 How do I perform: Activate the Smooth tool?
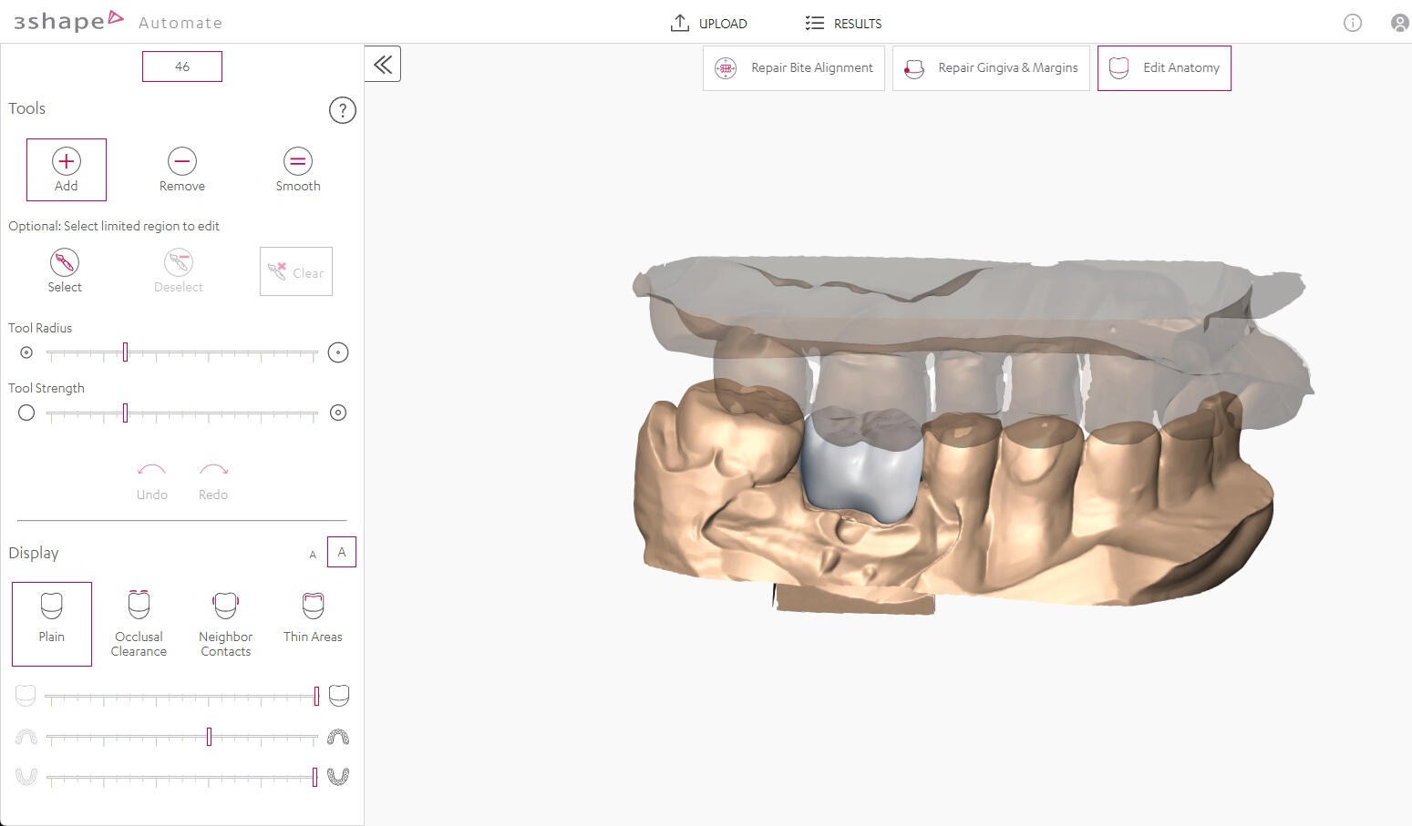tap(297, 169)
